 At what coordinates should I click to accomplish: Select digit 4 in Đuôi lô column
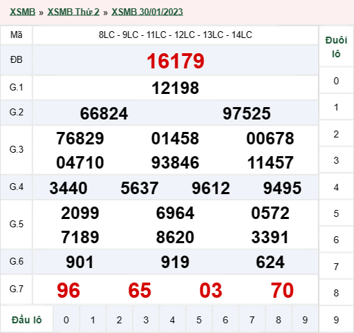(x=336, y=187)
